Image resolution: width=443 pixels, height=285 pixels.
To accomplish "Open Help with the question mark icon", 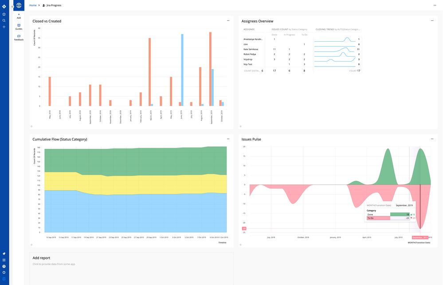I will 4,266.
